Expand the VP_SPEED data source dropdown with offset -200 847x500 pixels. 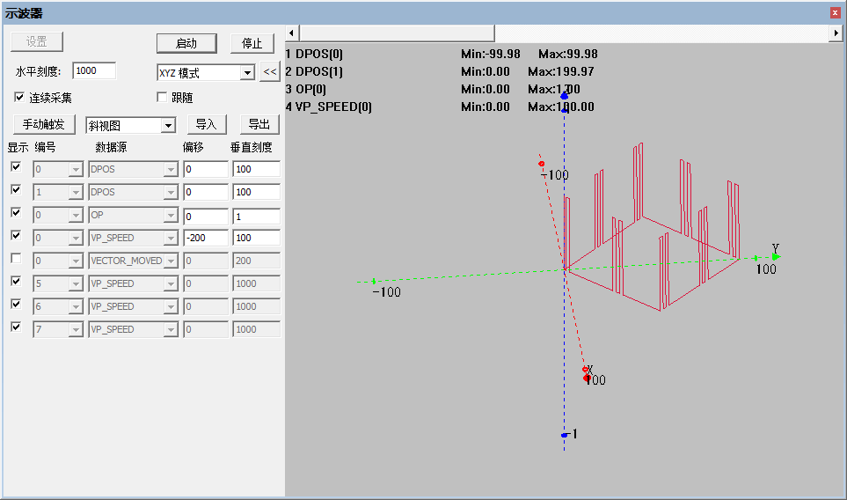[171, 238]
